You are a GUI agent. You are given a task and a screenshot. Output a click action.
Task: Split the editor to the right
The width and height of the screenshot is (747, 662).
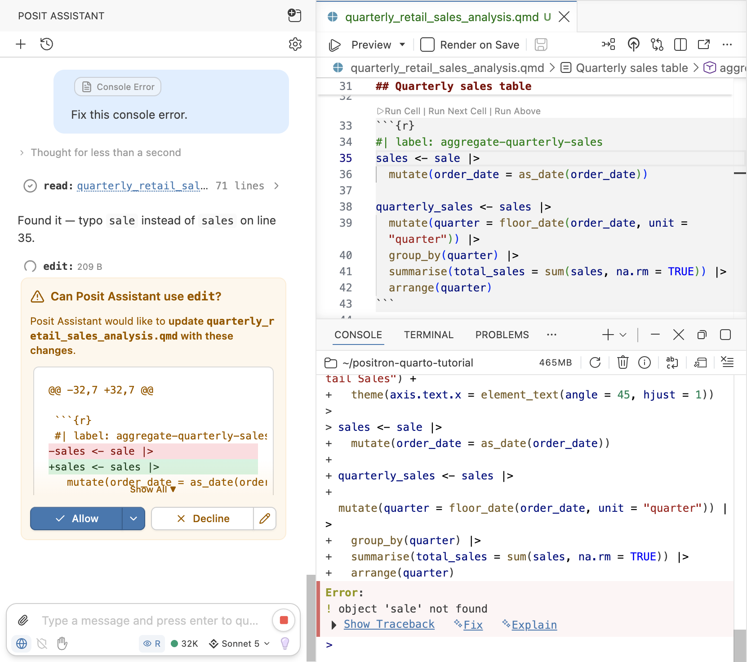tap(680, 45)
